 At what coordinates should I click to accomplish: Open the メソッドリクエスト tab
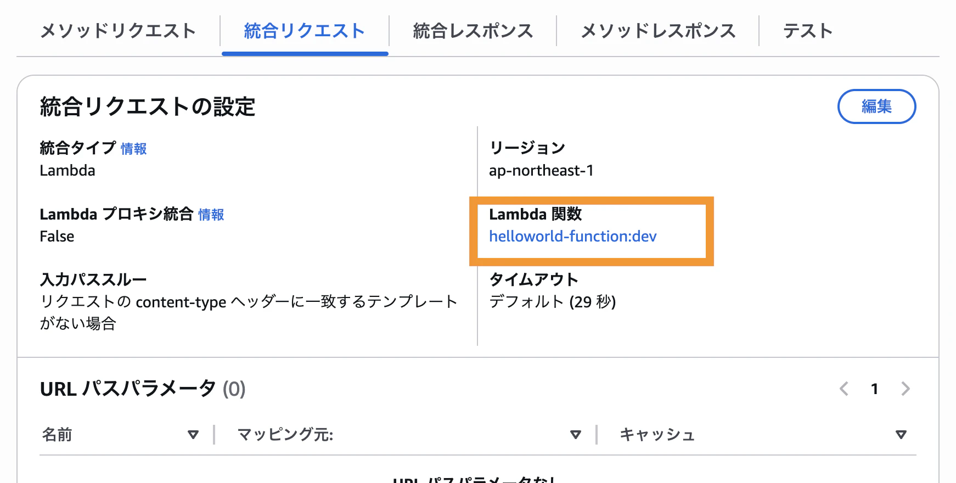[x=118, y=31]
